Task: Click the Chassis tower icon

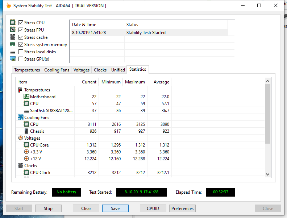Action: click(26, 131)
